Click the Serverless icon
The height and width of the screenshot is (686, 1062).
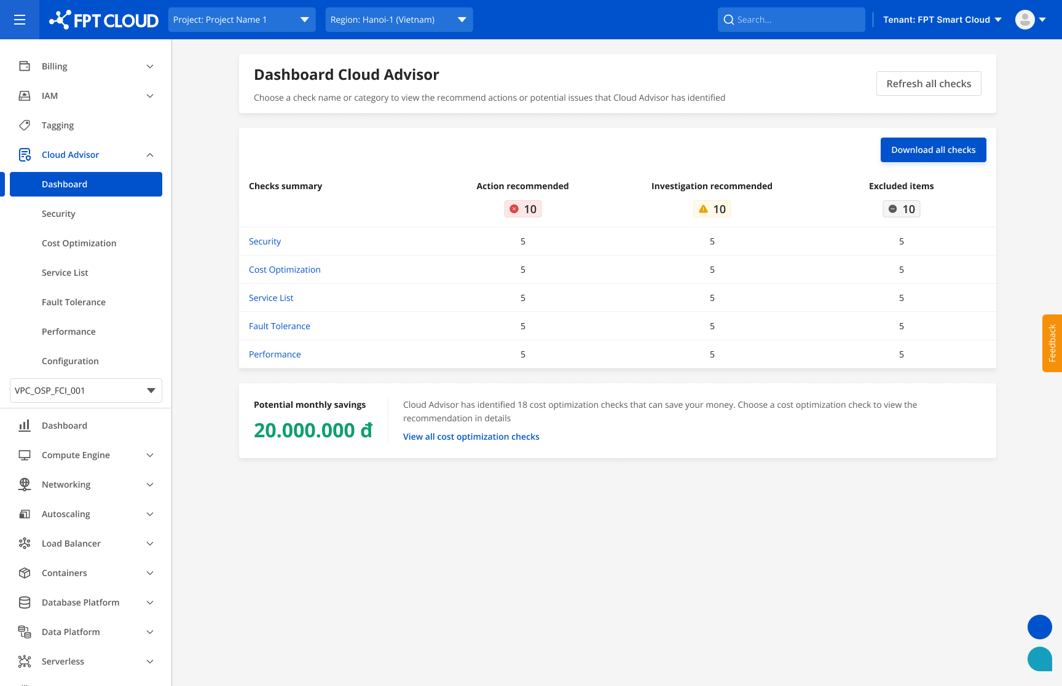point(25,661)
